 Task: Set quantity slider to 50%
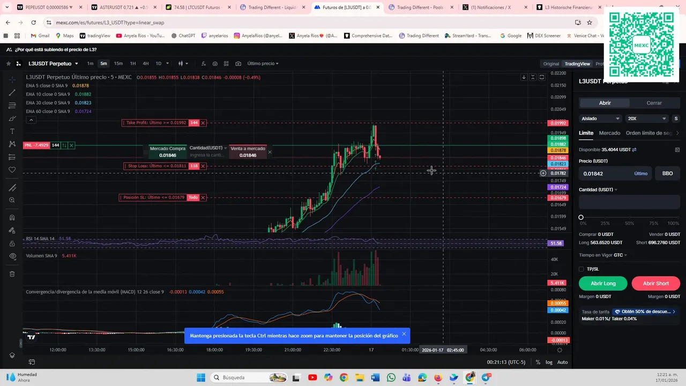630,217
